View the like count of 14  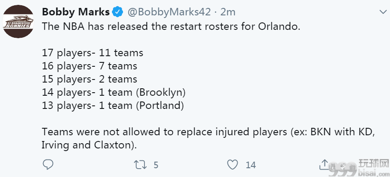click(251, 165)
